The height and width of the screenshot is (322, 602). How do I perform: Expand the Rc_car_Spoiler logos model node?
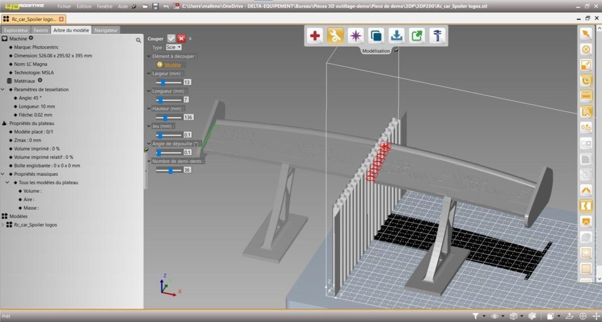click(x=3, y=225)
